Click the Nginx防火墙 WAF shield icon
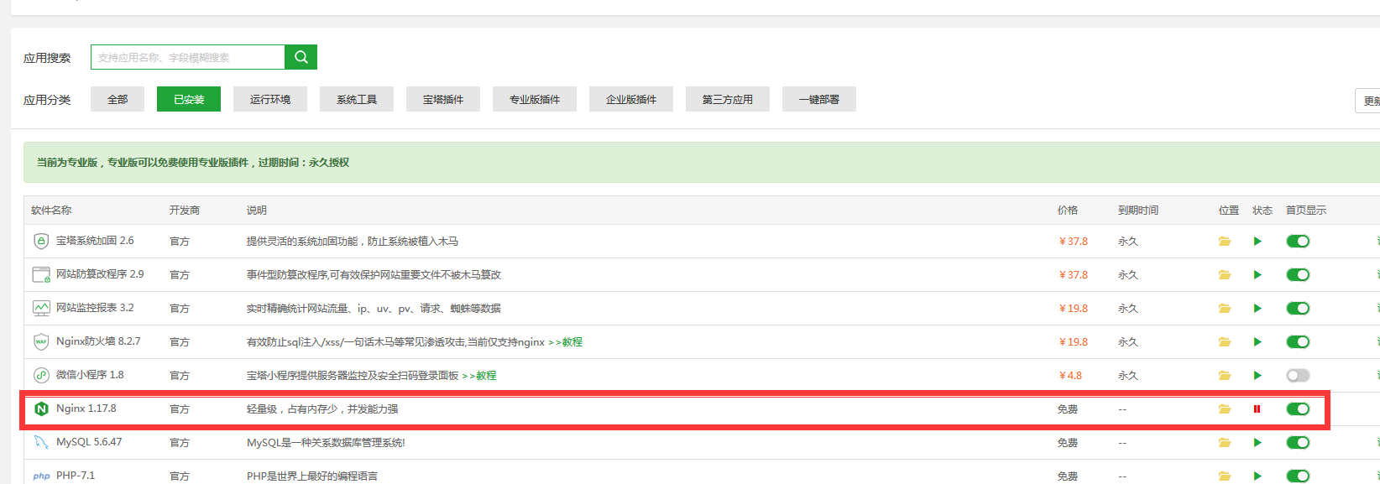The width and height of the screenshot is (1380, 484). pos(41,341)
